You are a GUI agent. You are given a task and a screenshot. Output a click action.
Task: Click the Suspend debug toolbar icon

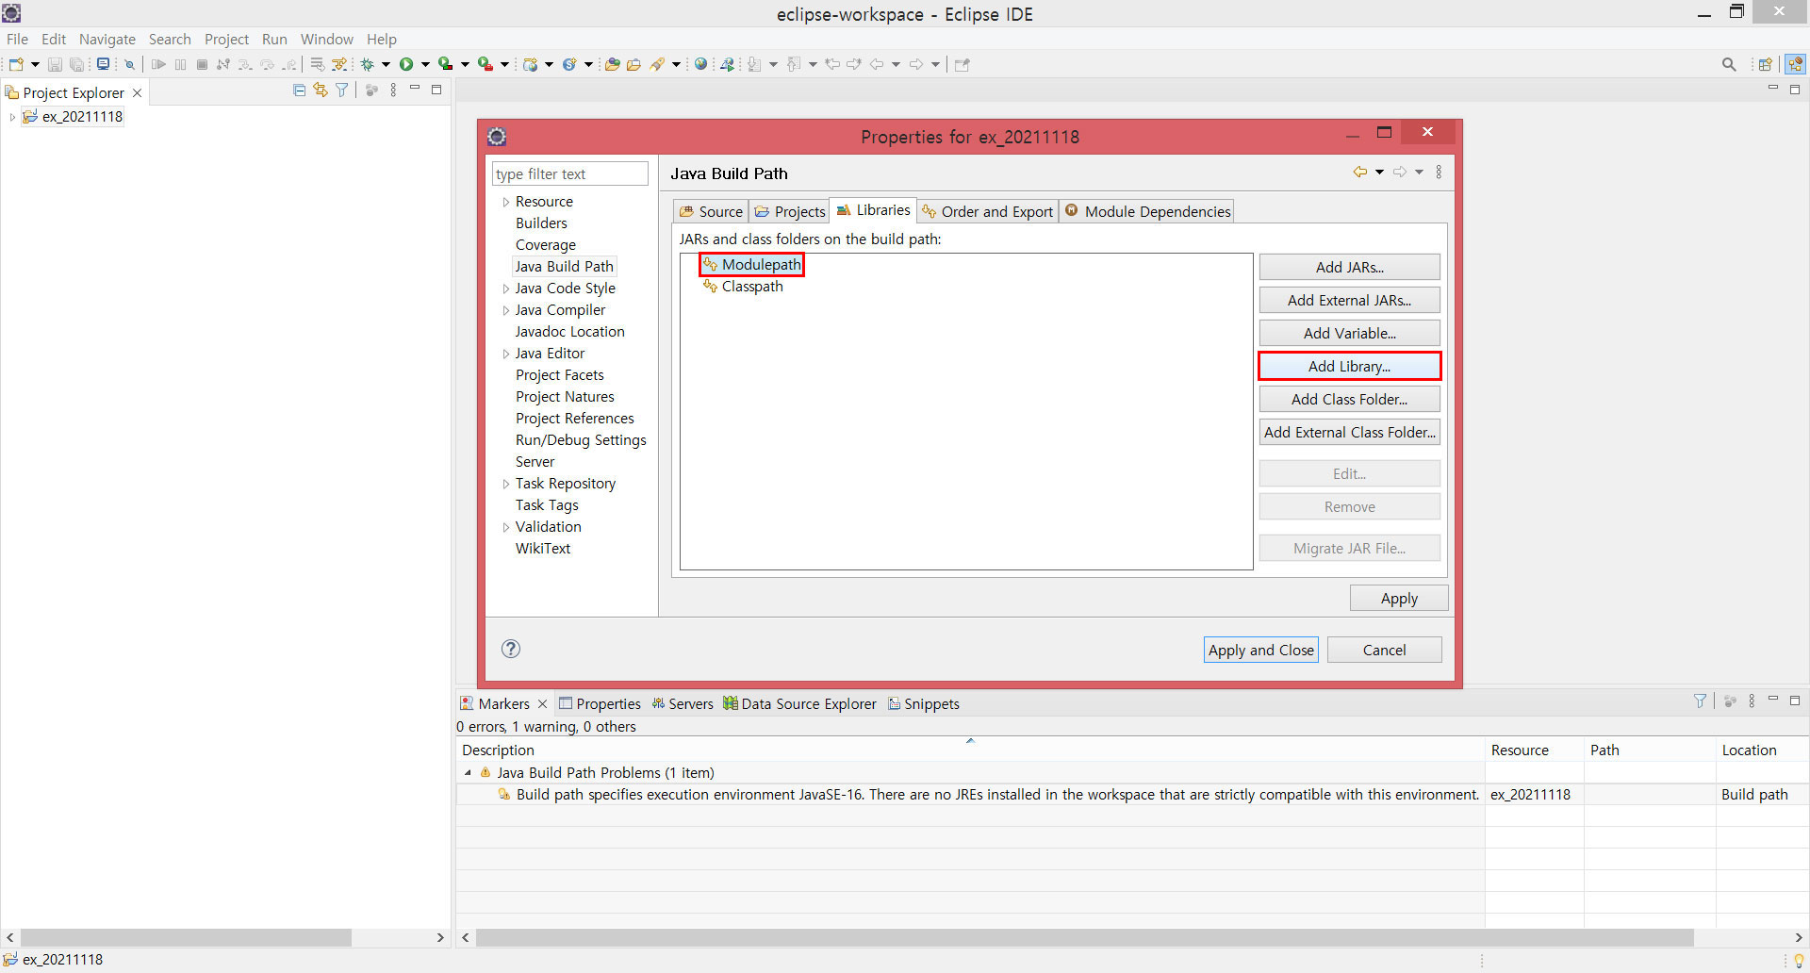point(180,64)
